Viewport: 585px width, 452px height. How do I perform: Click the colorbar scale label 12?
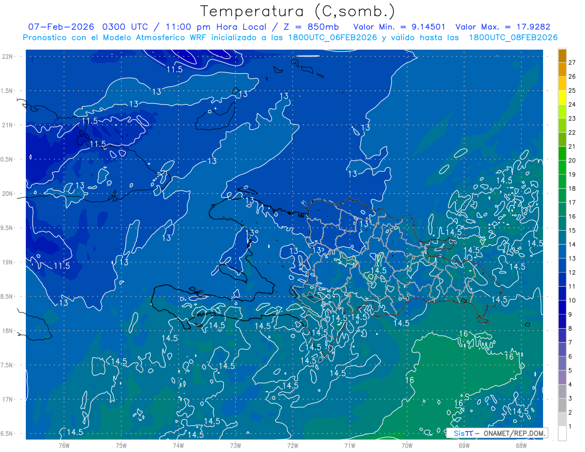[x=572, y=273]
